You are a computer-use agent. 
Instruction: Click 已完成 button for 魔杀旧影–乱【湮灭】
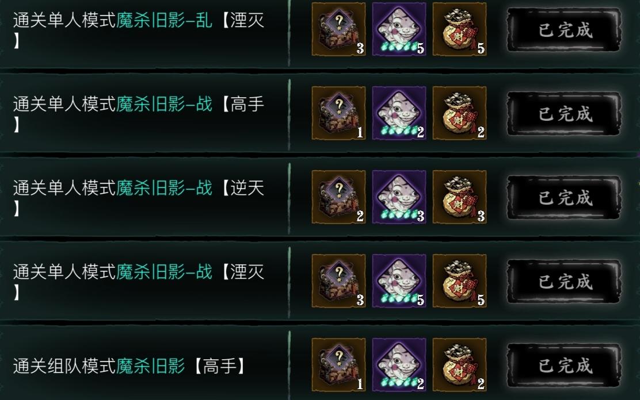coord(565,30)
